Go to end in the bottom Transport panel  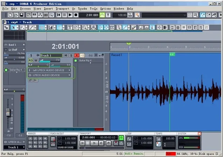101,143
